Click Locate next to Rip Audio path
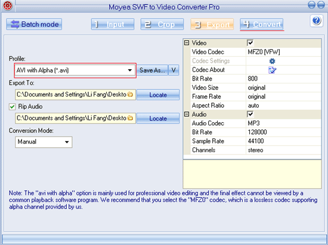328x245 pixels. (158, 118)
